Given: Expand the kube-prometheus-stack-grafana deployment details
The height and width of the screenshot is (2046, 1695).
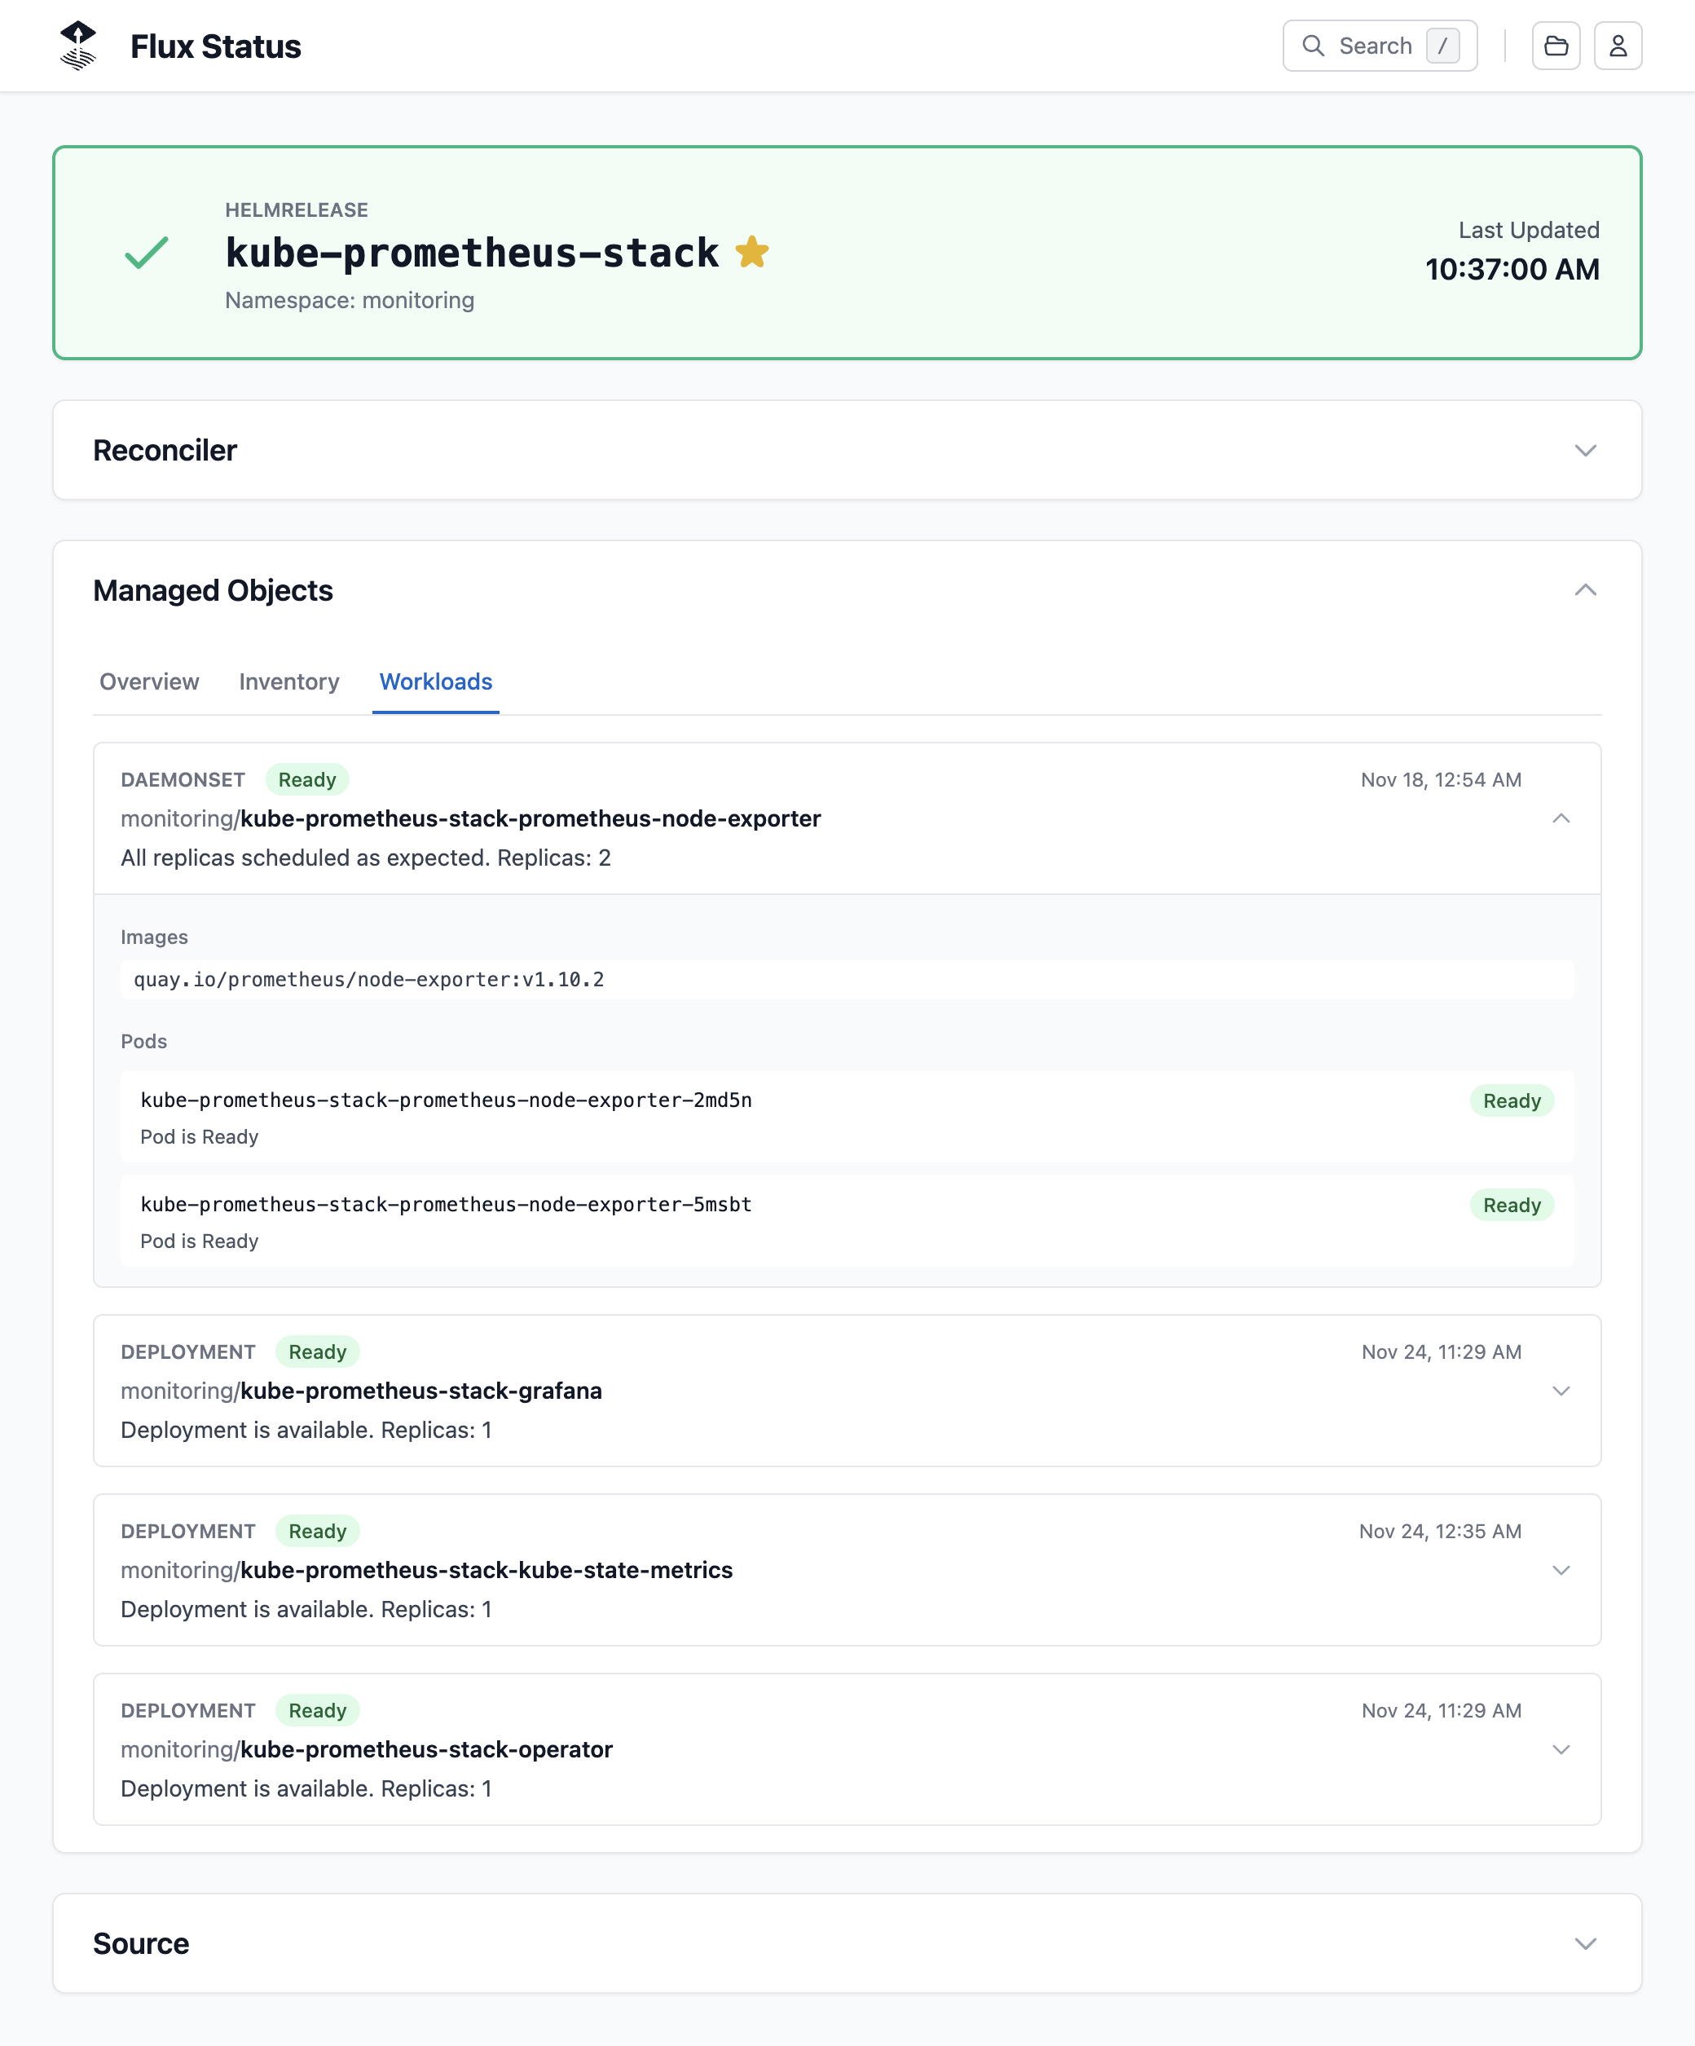Looking at the screenshot, I should pyautogui.click(x=1562, y=1391).
